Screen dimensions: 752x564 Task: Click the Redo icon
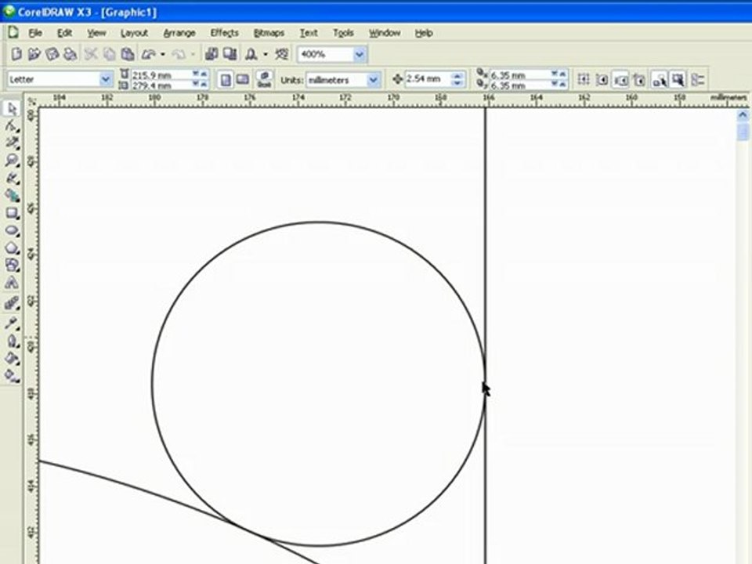[179, 54]
